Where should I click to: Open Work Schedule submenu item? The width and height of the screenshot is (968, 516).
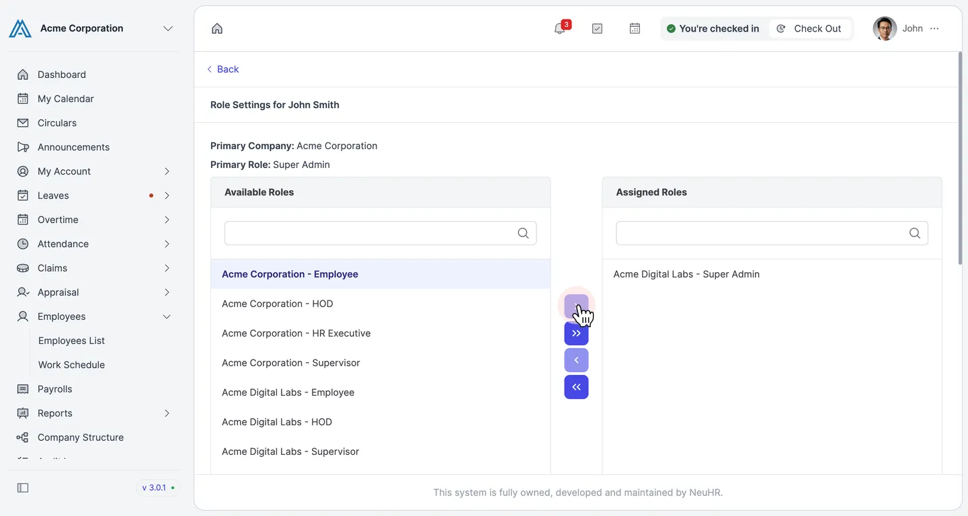coord(71,365)
